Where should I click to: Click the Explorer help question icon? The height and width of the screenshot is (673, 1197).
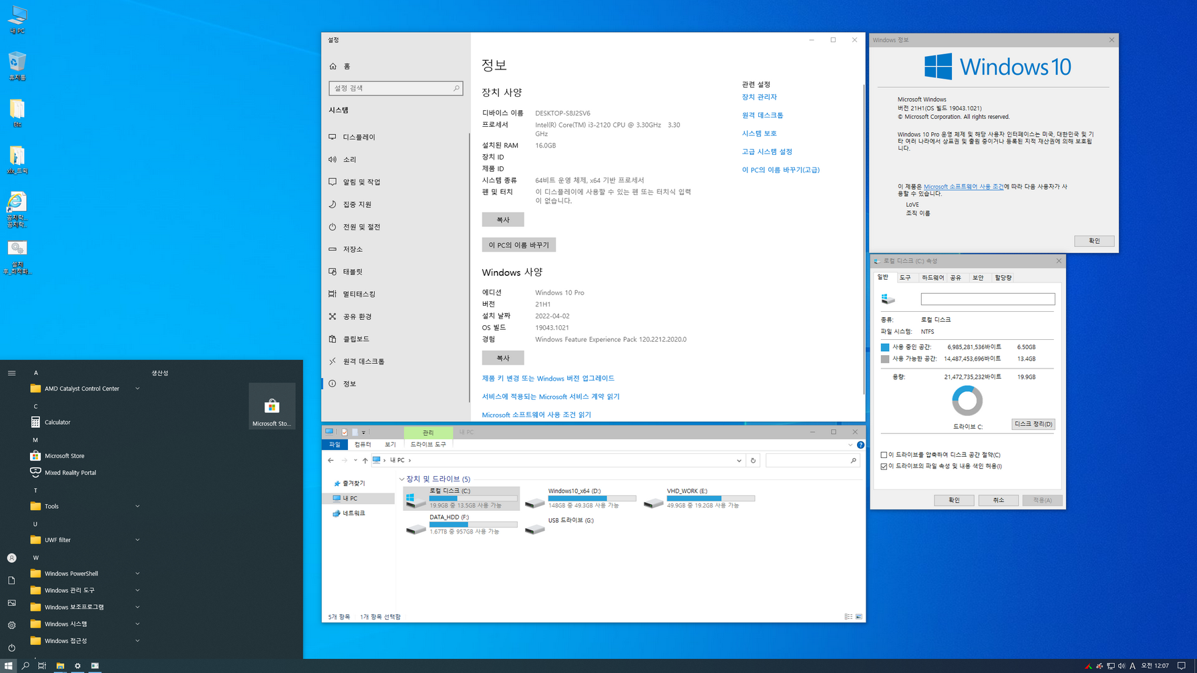click(x=860, y=445)
